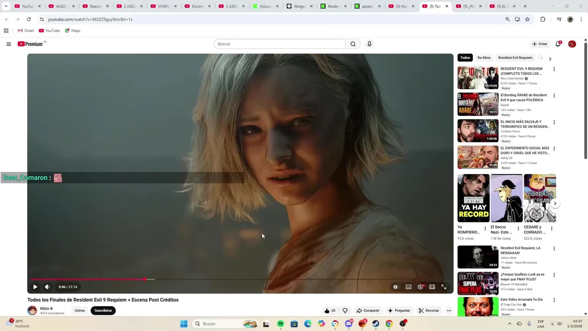This screenshot has width=588, height=331.
Task: Open options for El Bootleg ÁRABE video
Action: (x=554, y=96)
